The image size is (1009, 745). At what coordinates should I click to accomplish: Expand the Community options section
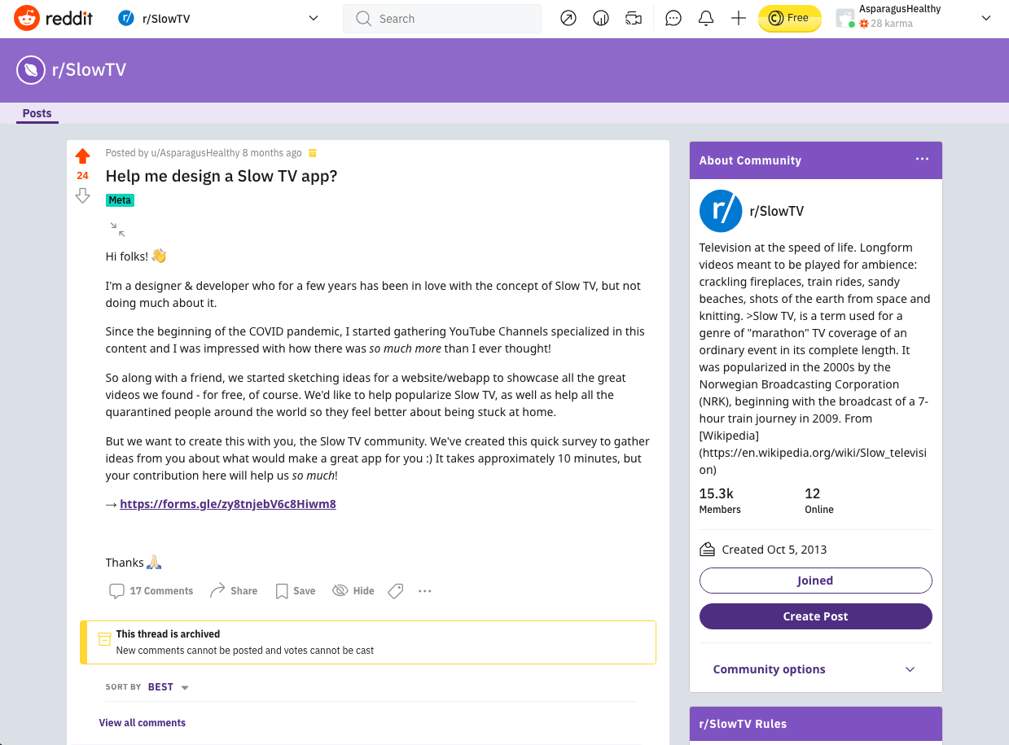pyautogui.click(x=815, y=669)
